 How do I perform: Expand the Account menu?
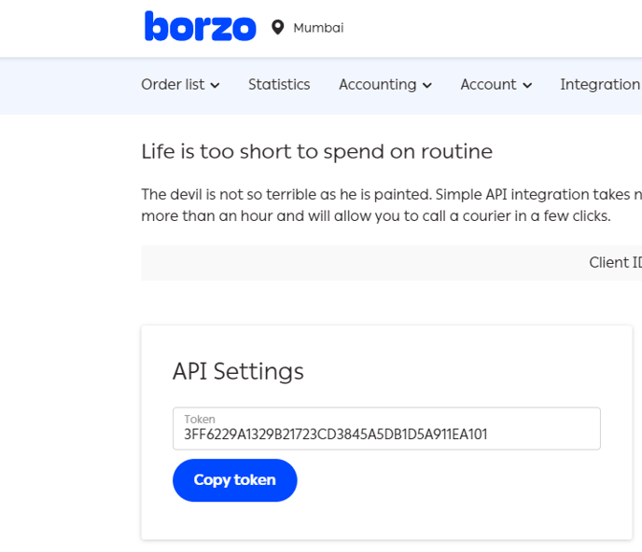click(495, 84)
